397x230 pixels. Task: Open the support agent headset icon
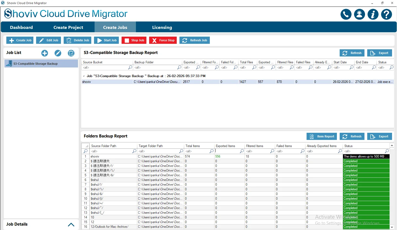point(360,14)
